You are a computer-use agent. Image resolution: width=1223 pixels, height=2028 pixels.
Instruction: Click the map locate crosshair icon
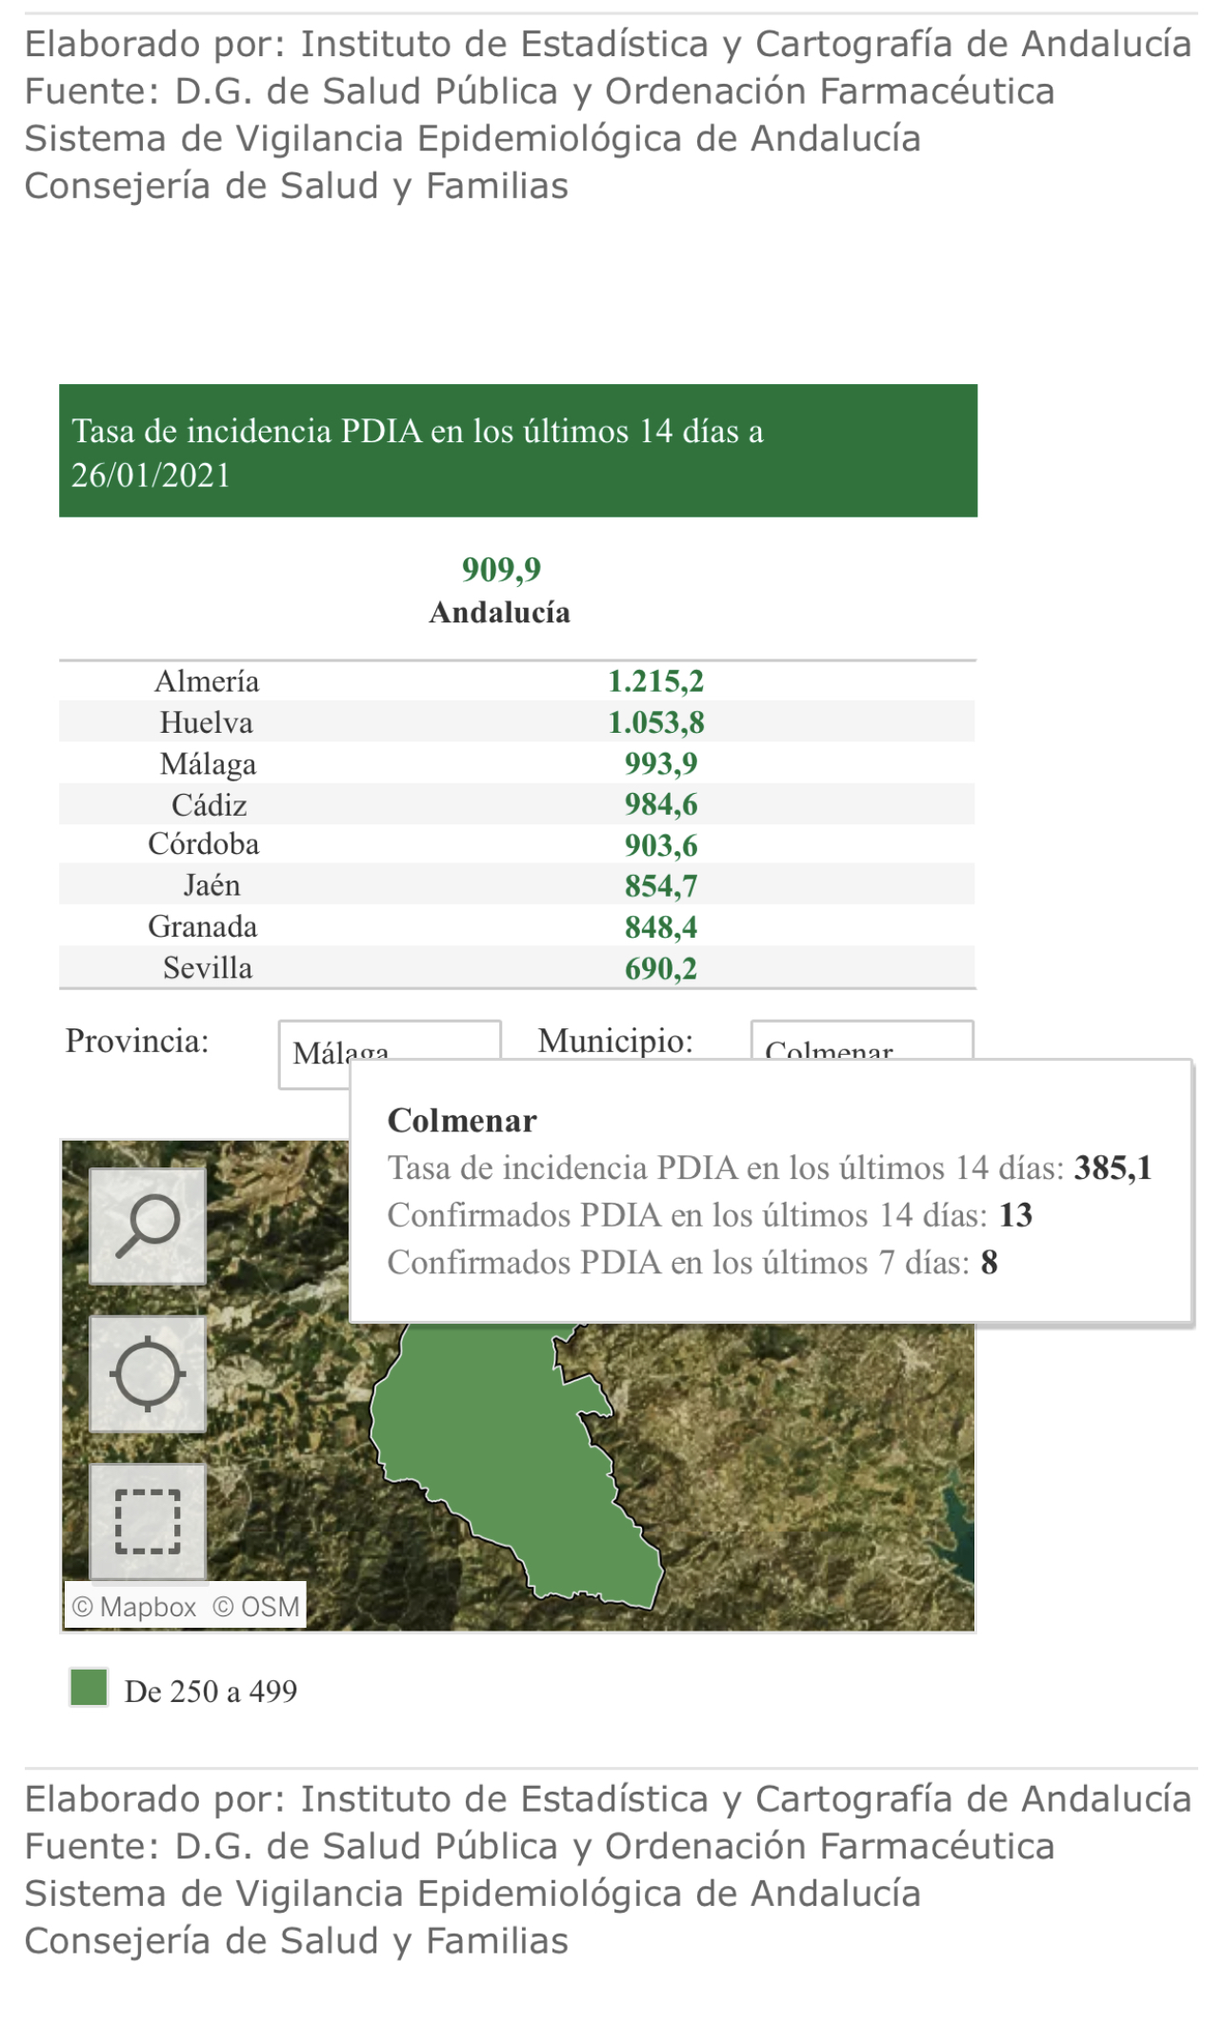[148, 1374]
